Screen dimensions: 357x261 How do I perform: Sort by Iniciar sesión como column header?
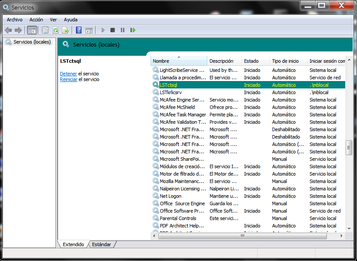[x=326, y=61]
